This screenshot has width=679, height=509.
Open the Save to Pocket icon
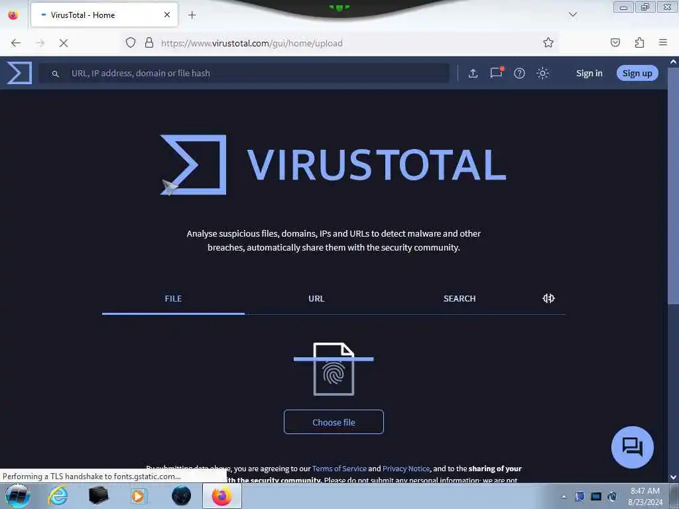pyautogui.click(x=615, y=42)
